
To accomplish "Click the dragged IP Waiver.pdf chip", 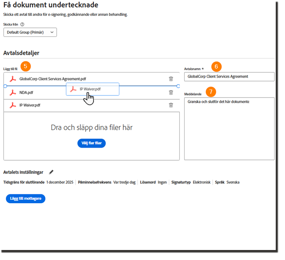I will 93,89.
